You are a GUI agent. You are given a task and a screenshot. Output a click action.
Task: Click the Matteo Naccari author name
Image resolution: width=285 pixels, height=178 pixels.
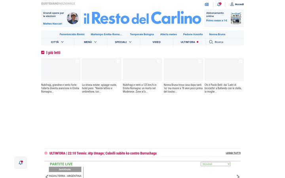pyautogui.click(x=53, y=24)
